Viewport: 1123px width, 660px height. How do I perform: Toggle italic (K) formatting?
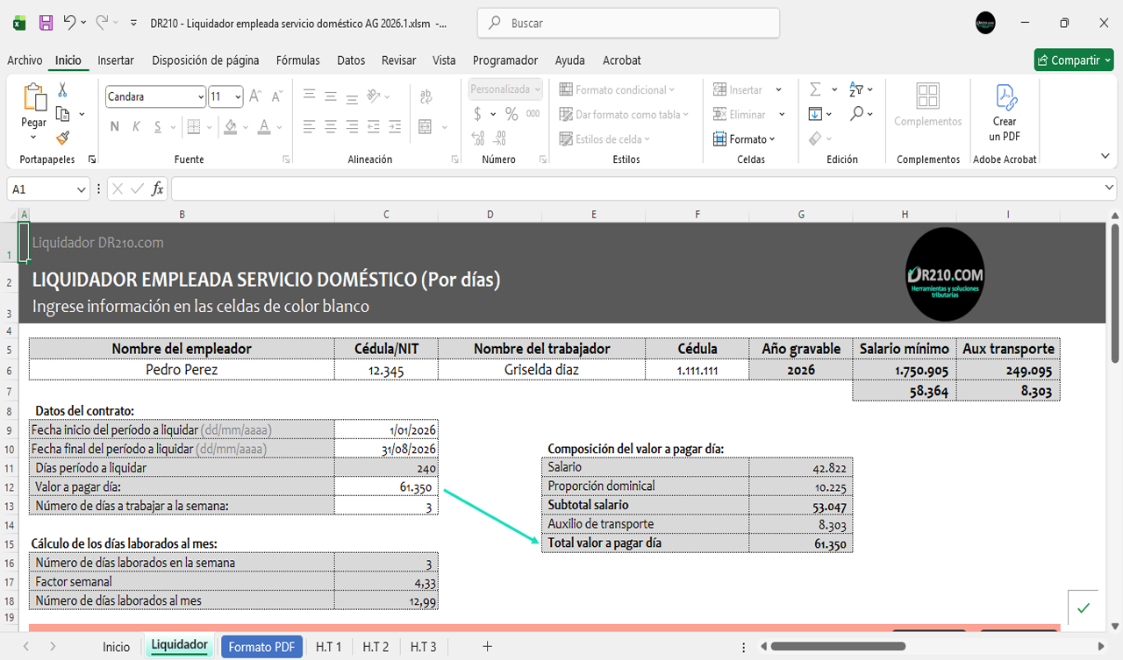click(136, 127)
